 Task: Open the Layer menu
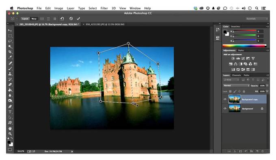[x=70, y=8]
